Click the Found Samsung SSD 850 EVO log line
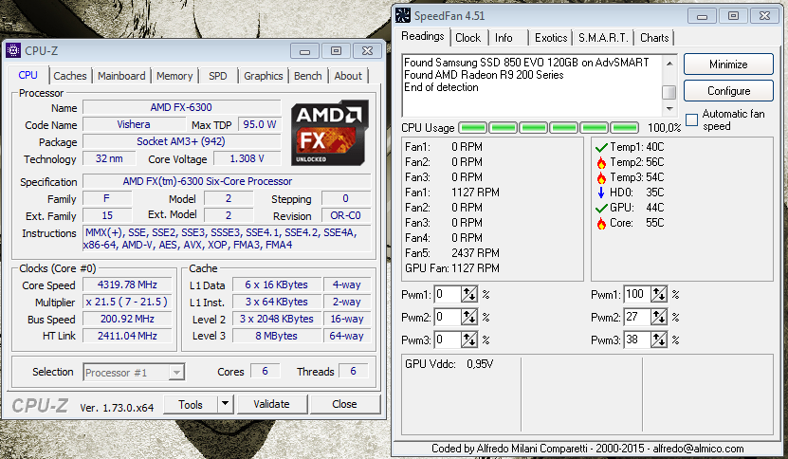The width and height of the screenshot is (788, 459). [x=526, y=63]
